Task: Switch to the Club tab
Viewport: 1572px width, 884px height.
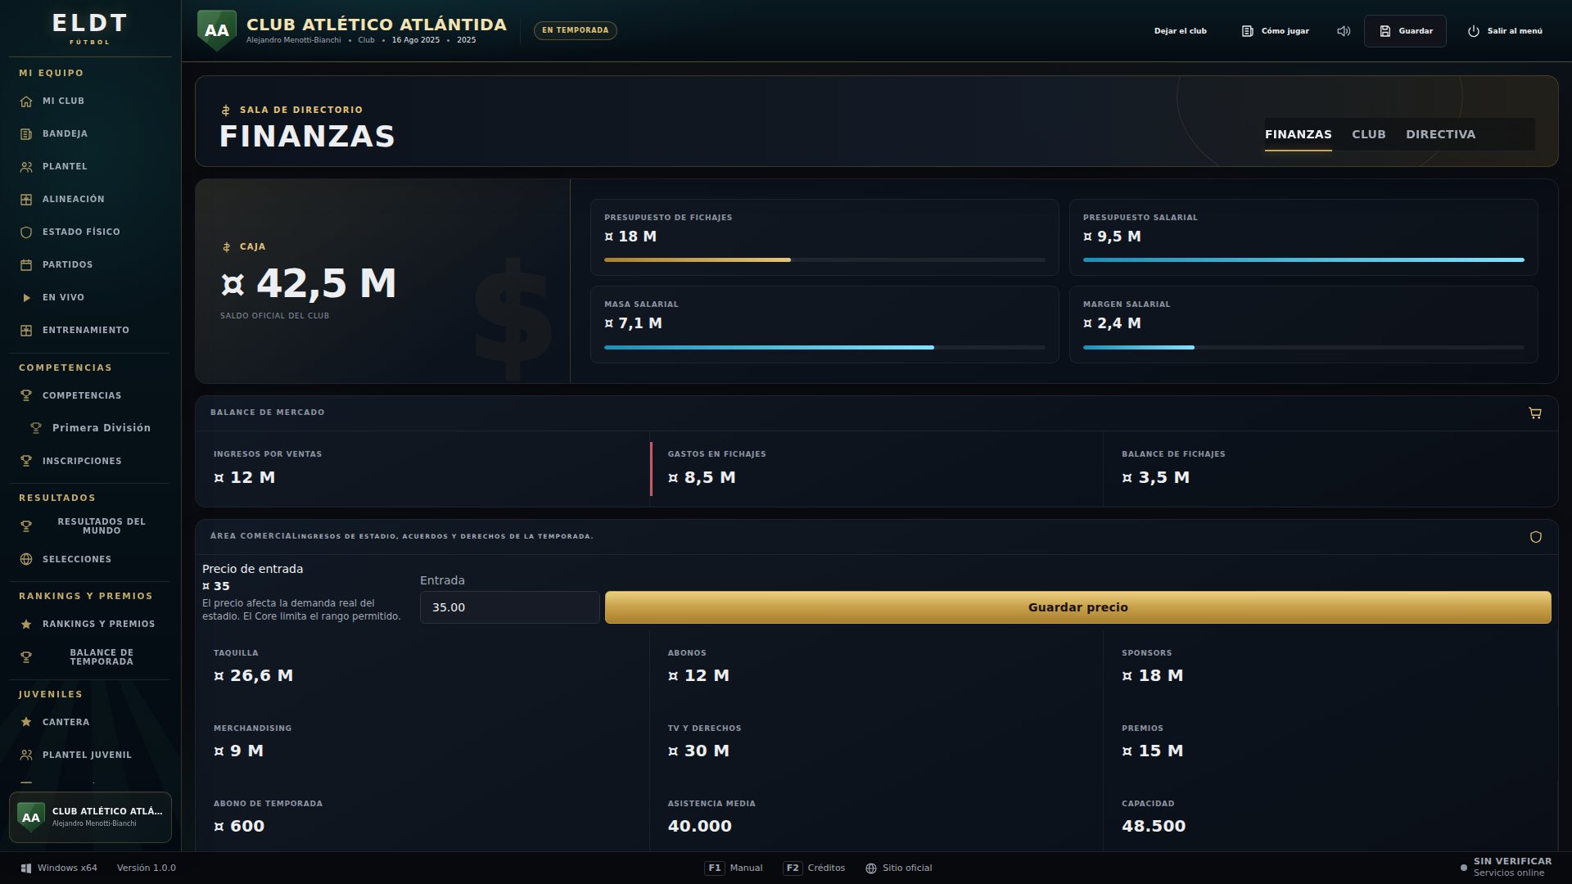Action: [x=1368, y=134]
